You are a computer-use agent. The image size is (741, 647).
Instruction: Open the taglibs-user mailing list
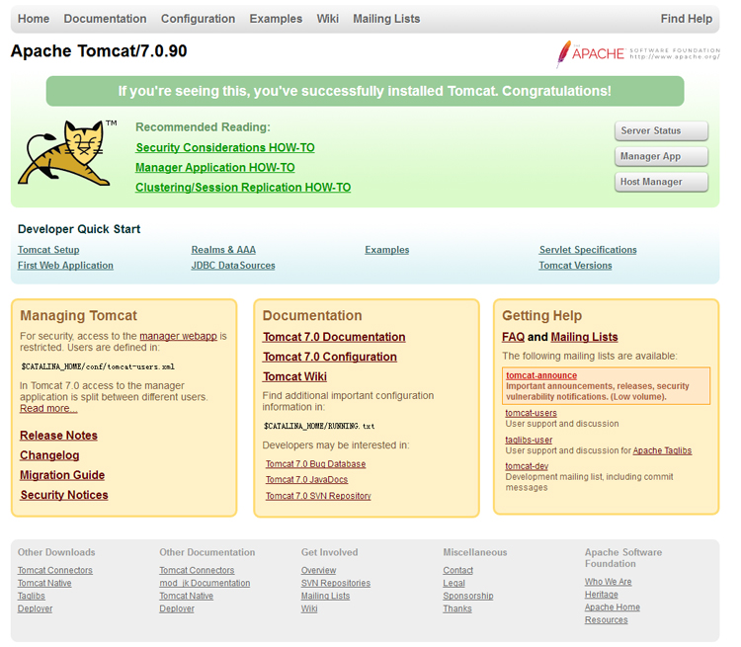point(529,440)
